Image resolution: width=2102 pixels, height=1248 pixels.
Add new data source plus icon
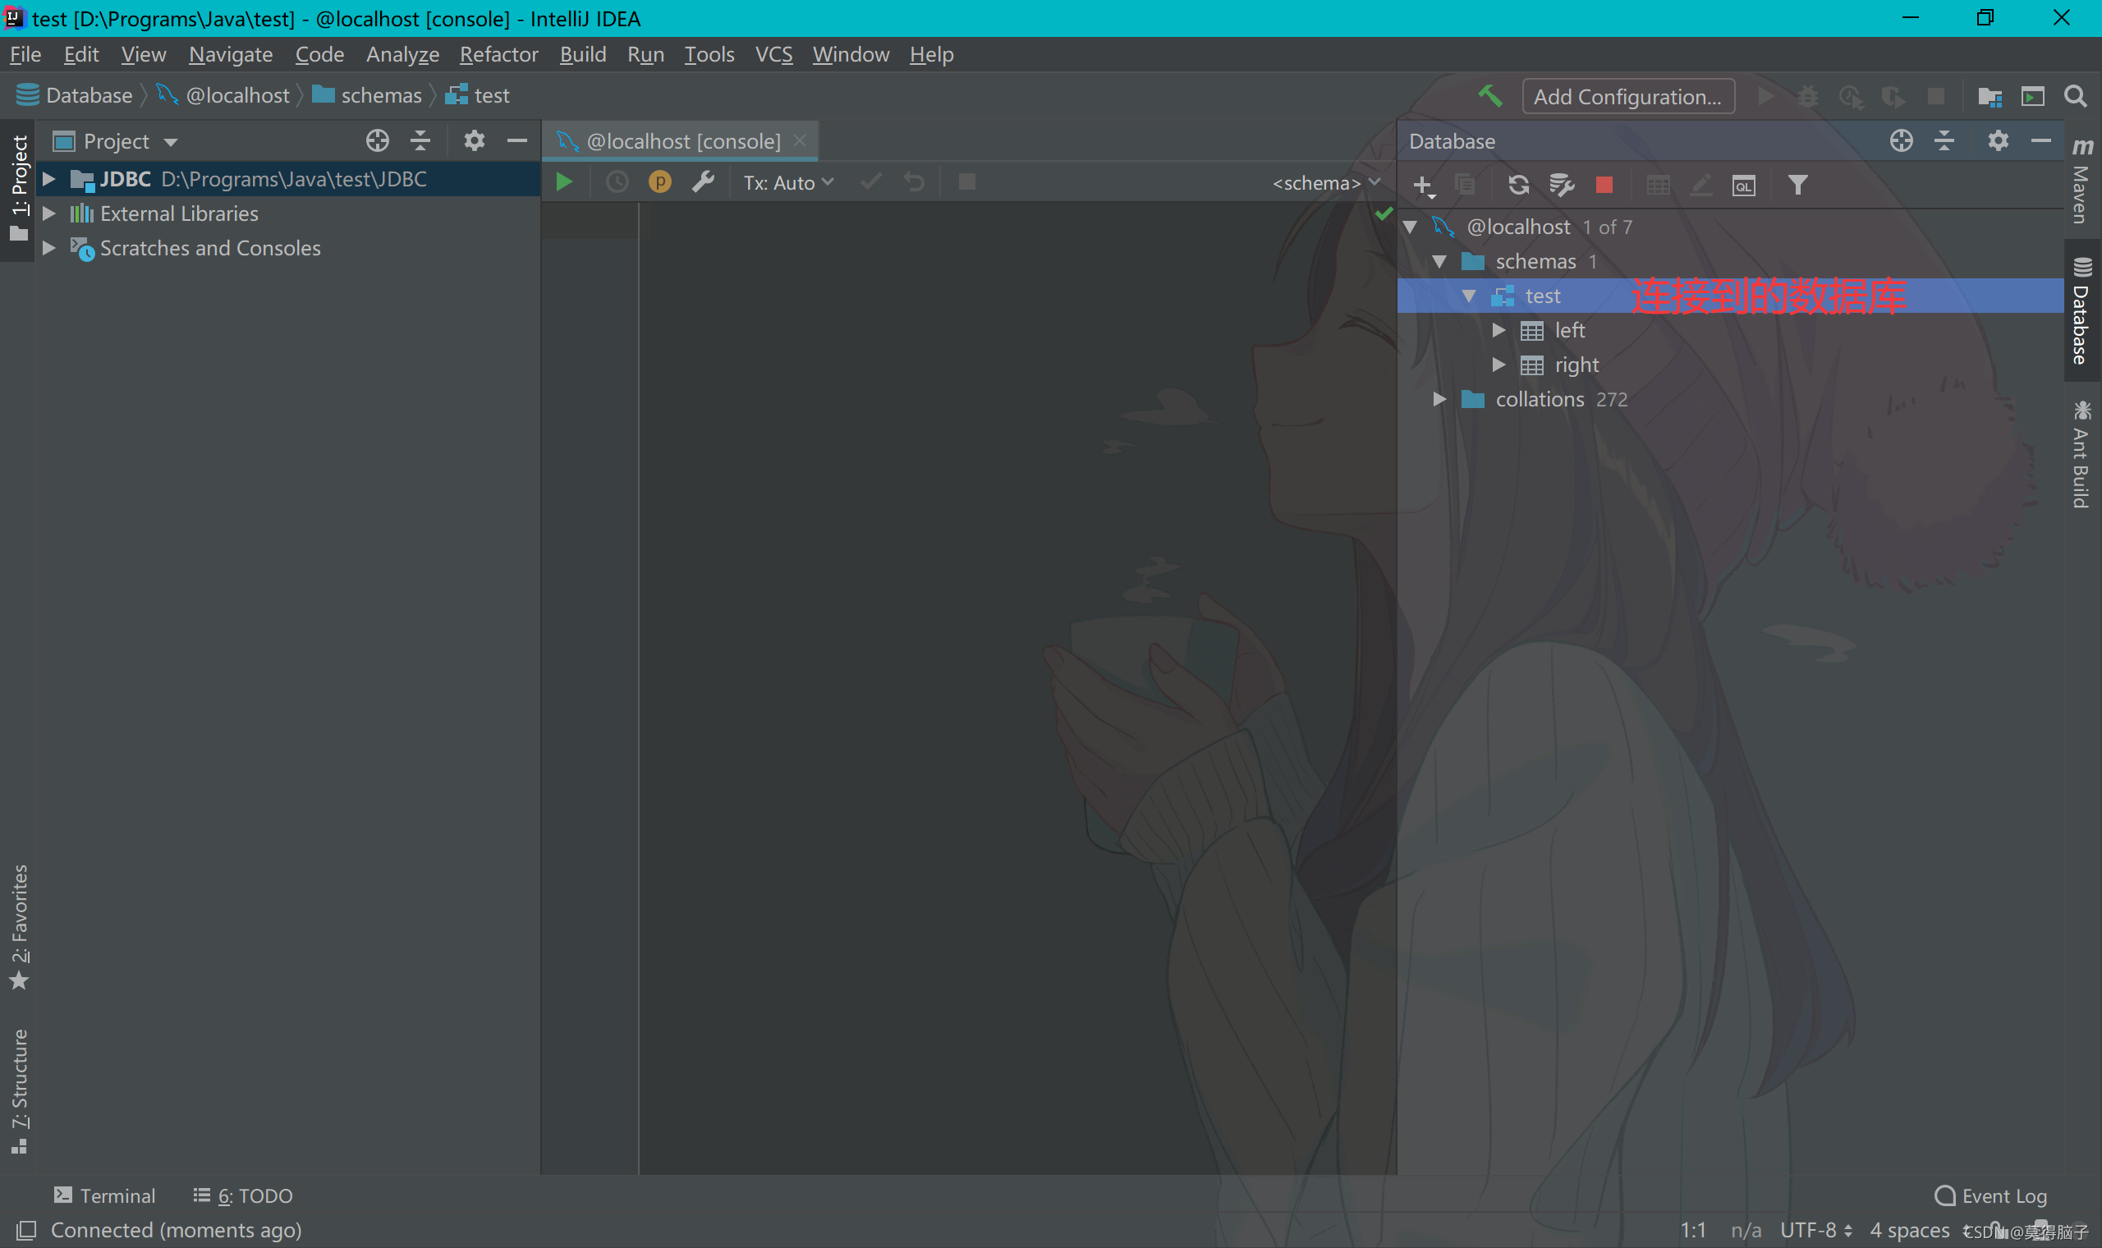point(1424,185)
